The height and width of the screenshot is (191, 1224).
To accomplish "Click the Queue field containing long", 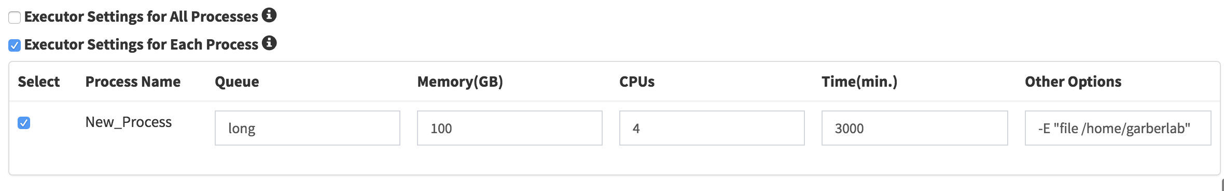I will [308, 128].
